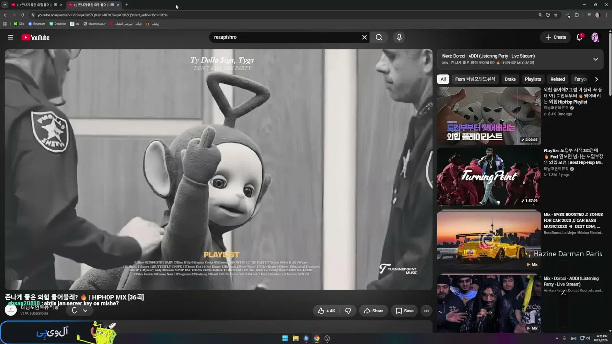
Task: Select the Related filter chip
Action: pyautogui.click(x=557, y=79)
